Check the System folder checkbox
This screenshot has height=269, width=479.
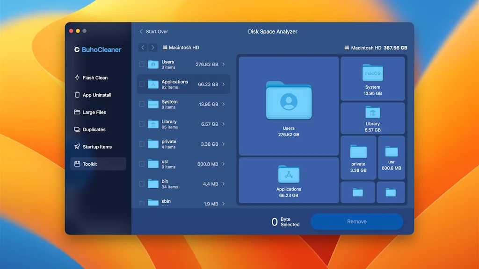point(141,104)
